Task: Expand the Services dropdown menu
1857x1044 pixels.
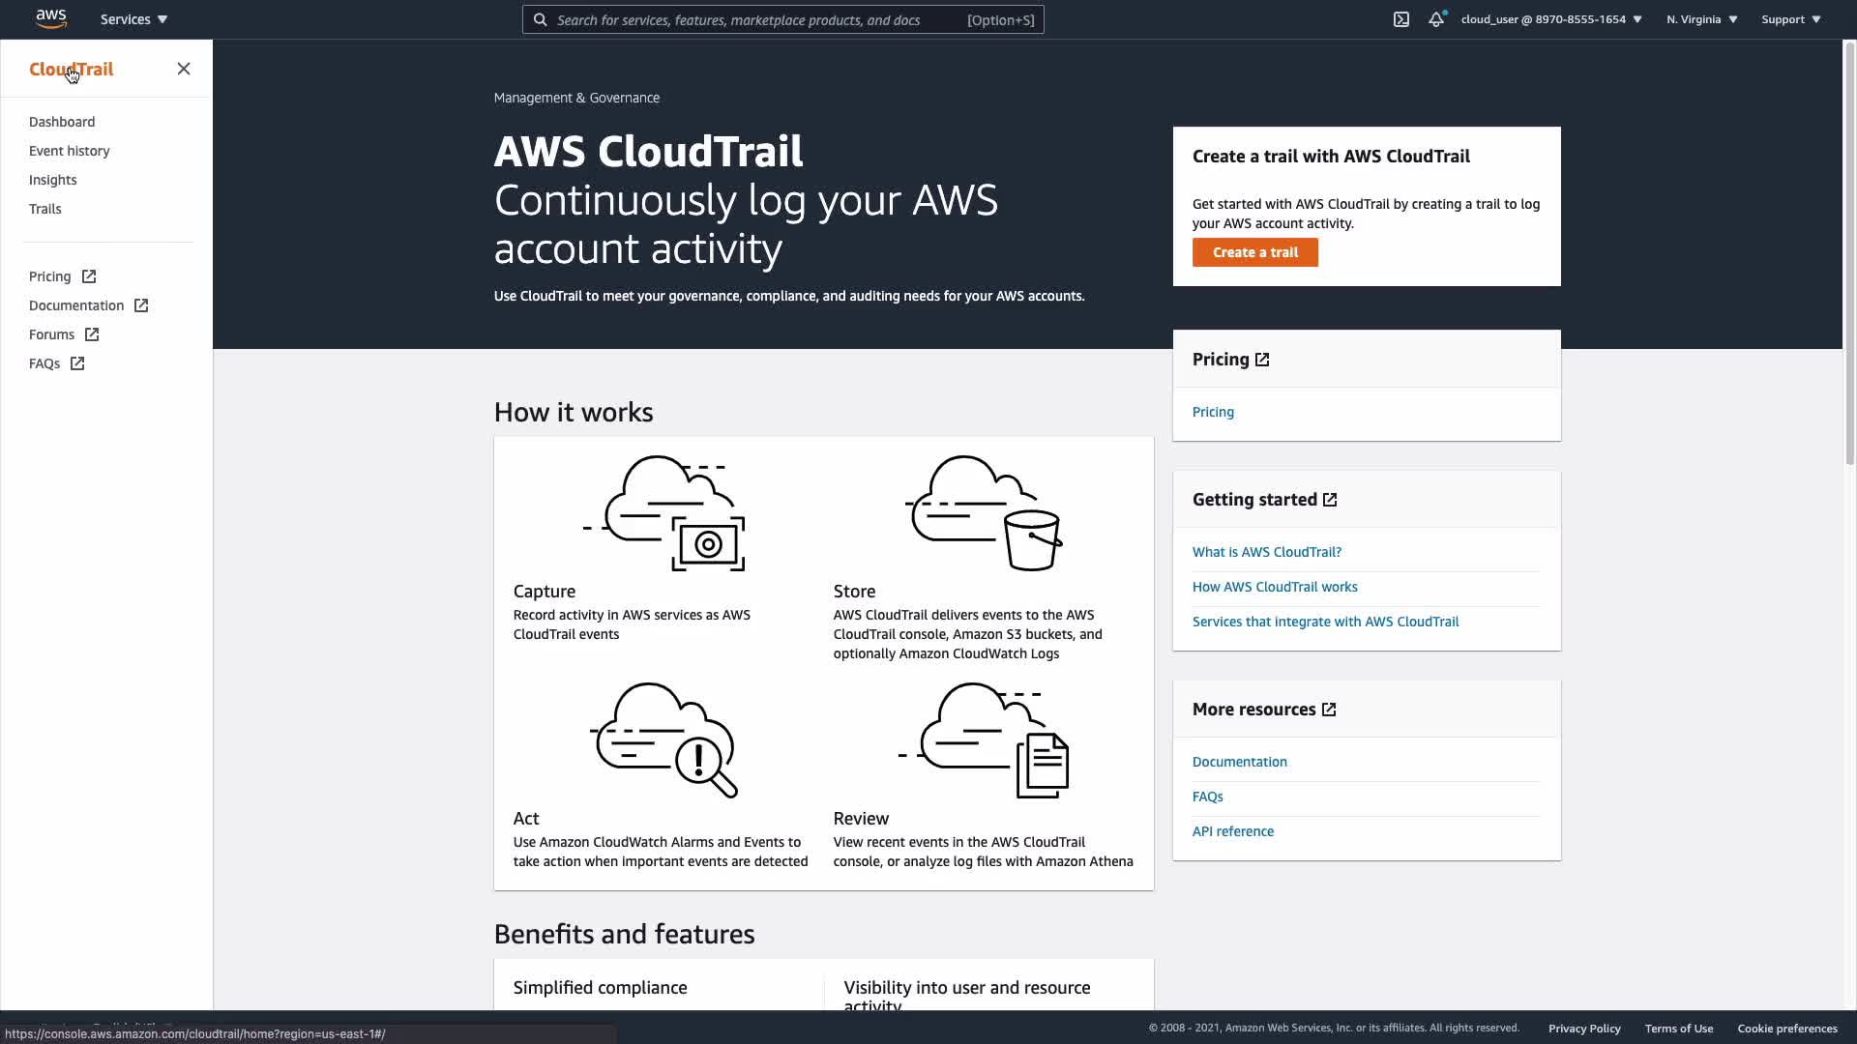Action: click(133, 19)
